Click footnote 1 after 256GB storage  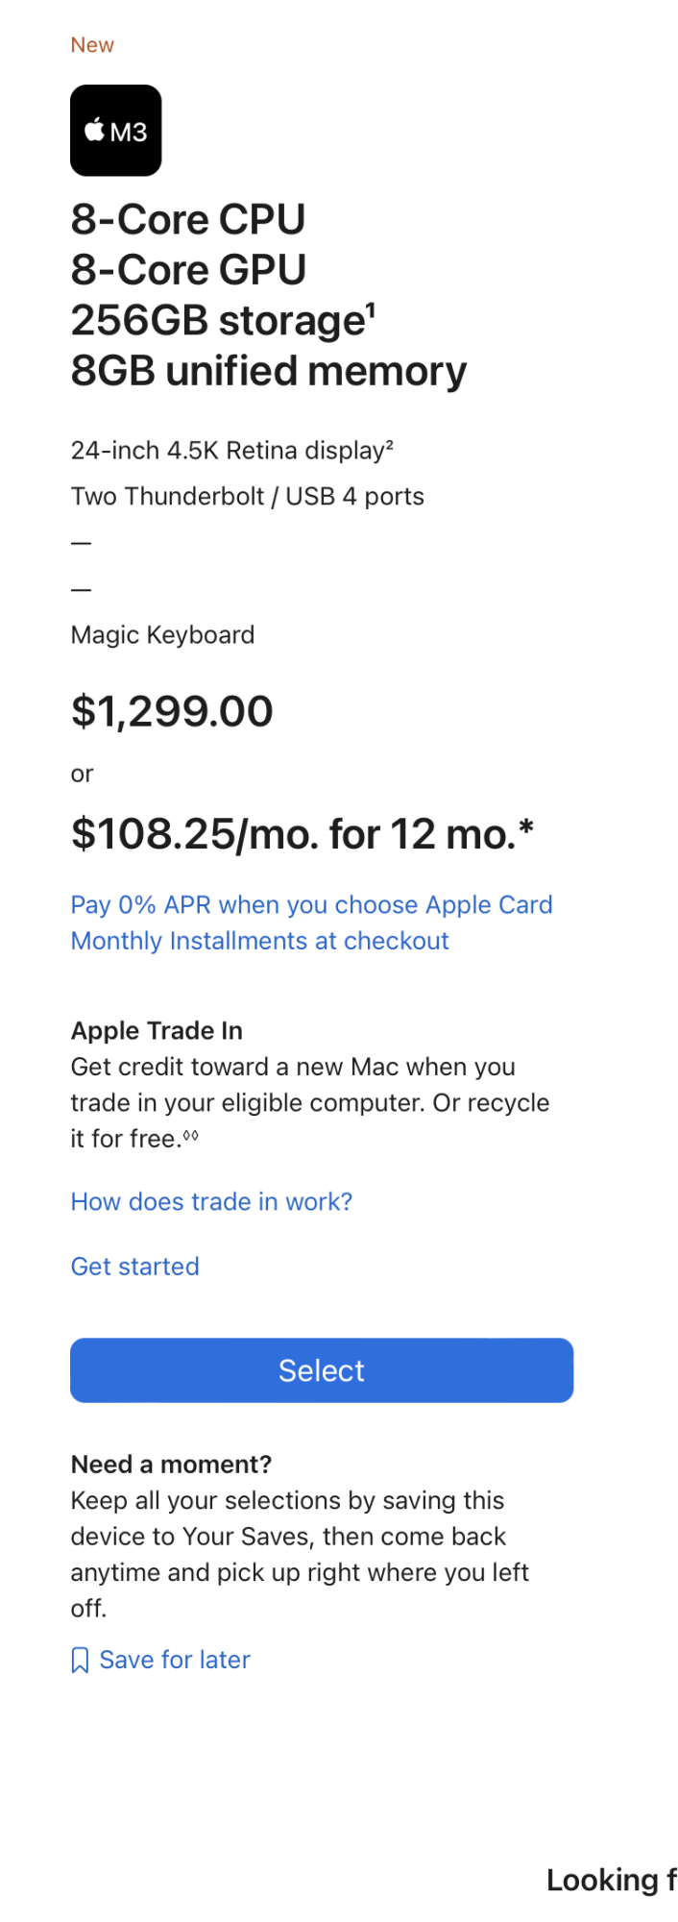[x=371, y=310]
